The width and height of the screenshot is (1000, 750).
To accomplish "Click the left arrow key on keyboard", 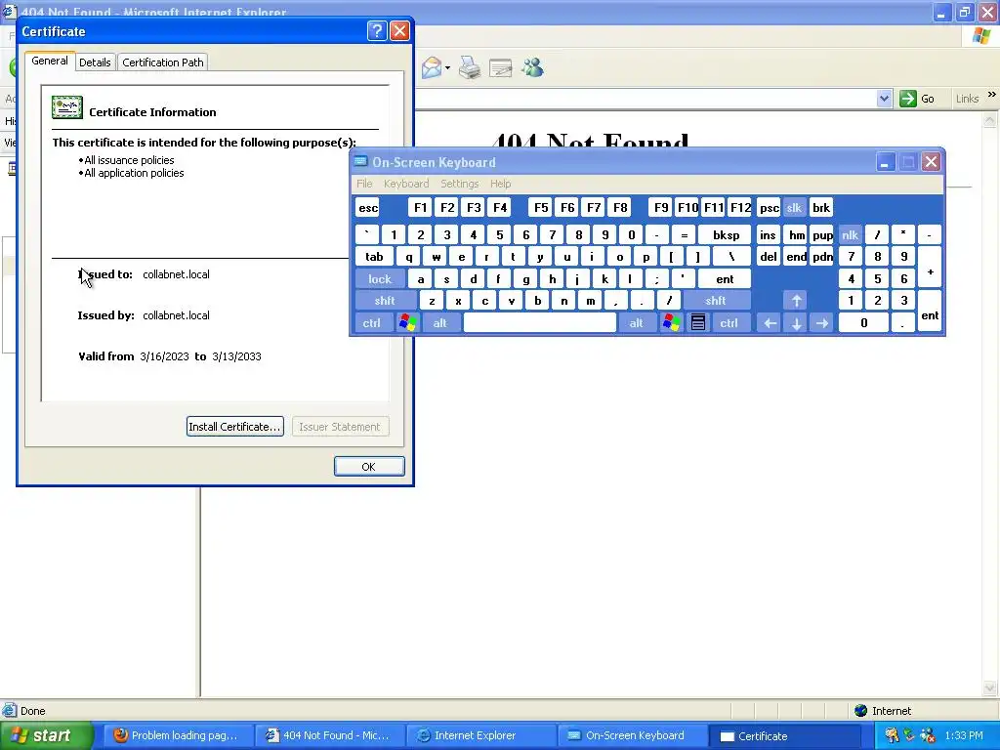I will tap(770, 322).
